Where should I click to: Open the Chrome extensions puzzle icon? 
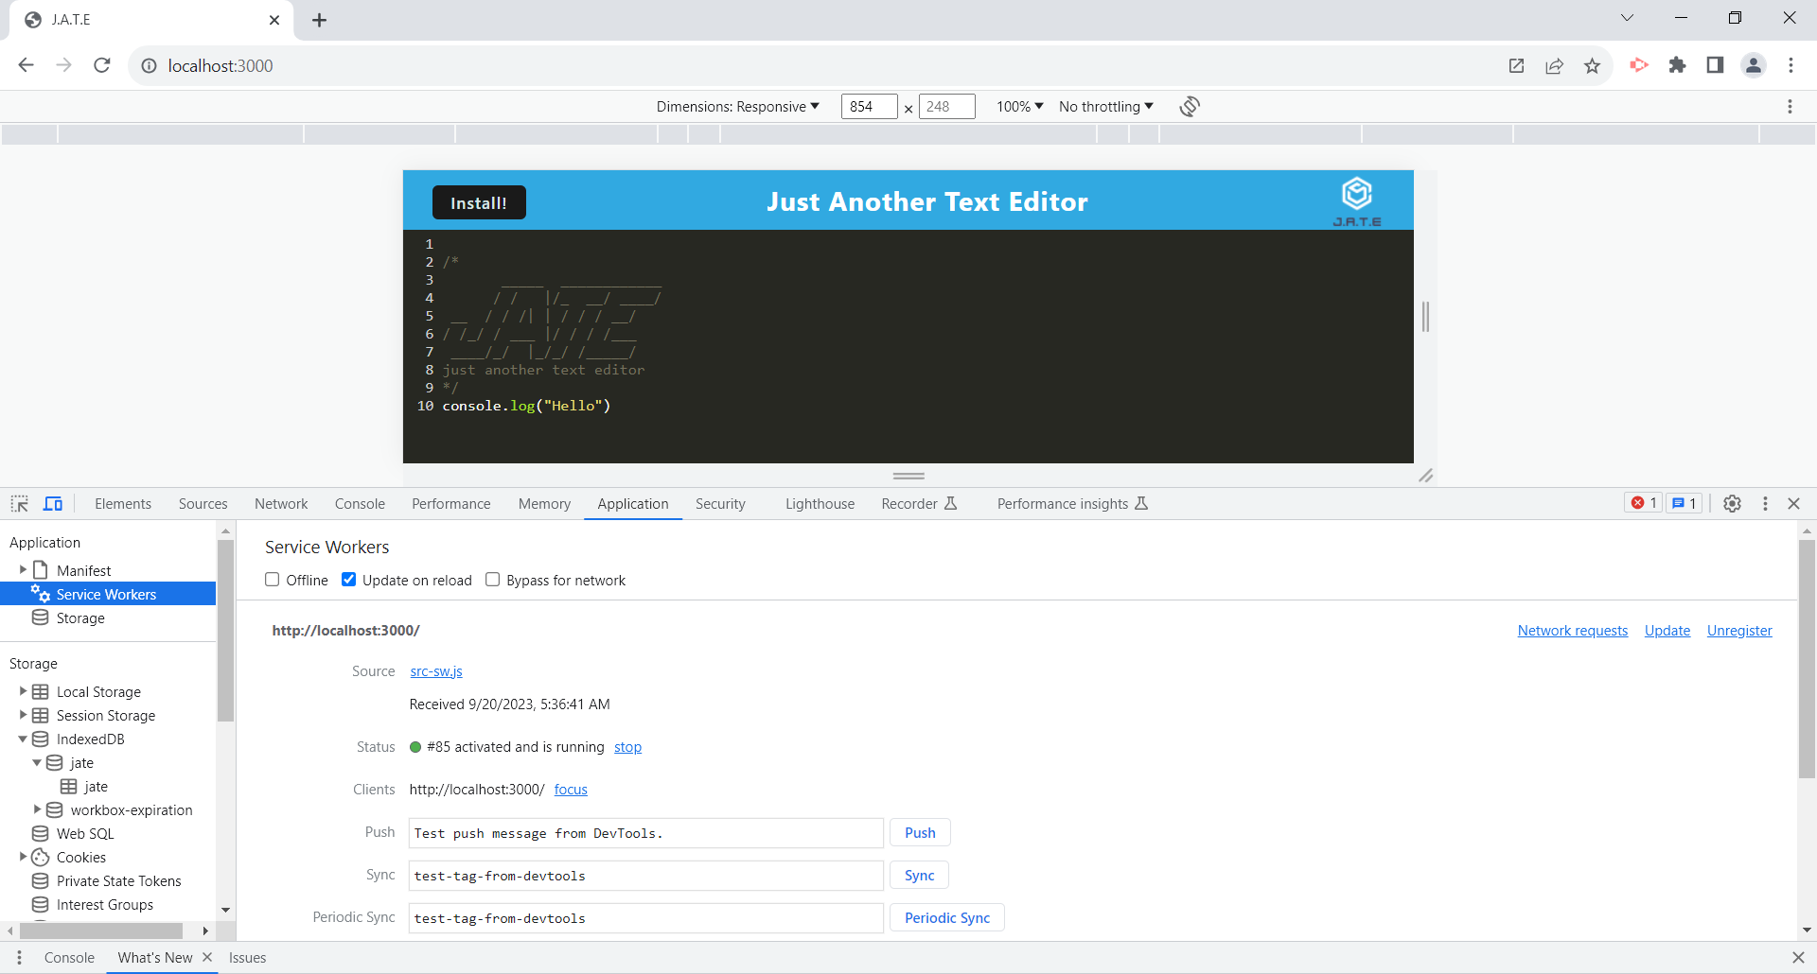click(1678, 65)
